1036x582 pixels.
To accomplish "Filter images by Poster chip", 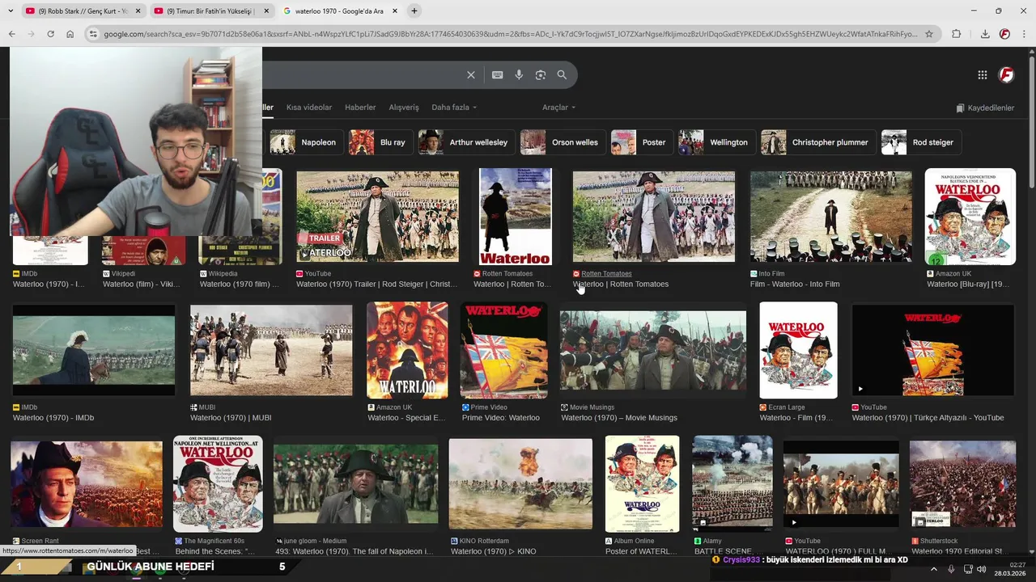I will 642,142.
